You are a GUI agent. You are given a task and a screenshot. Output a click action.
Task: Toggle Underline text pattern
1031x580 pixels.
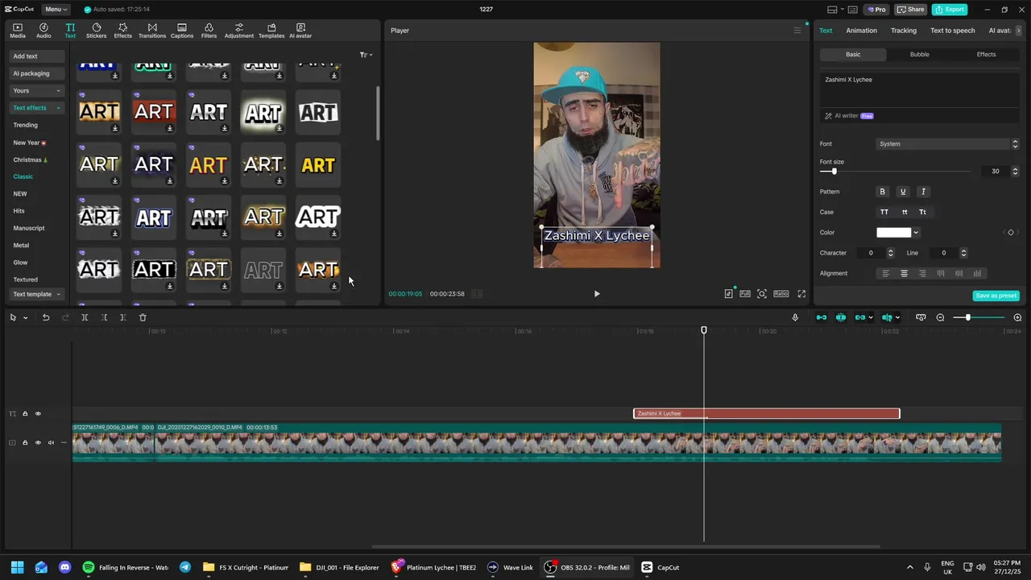coord(903,192)
